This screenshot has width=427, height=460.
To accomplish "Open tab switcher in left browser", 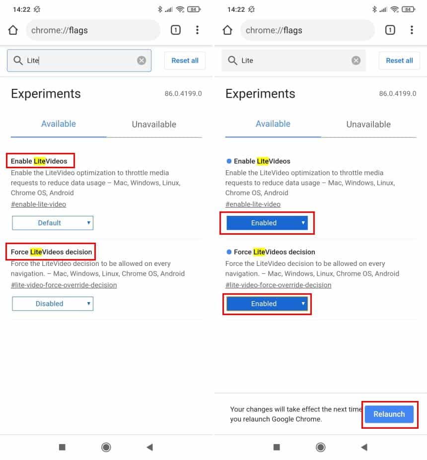I will click(x=175, y=30).
